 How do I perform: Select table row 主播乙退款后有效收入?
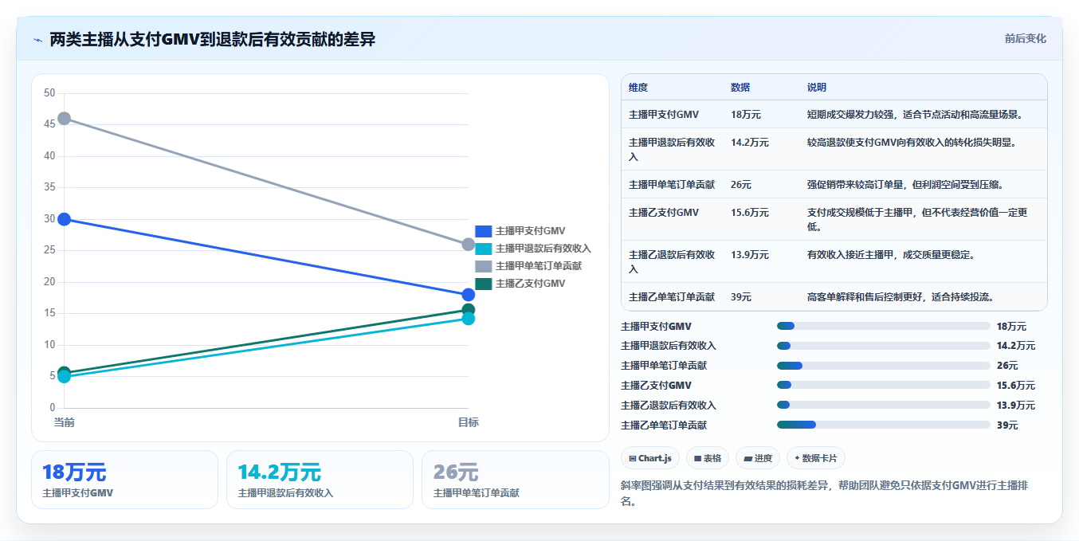click(834, 261)
